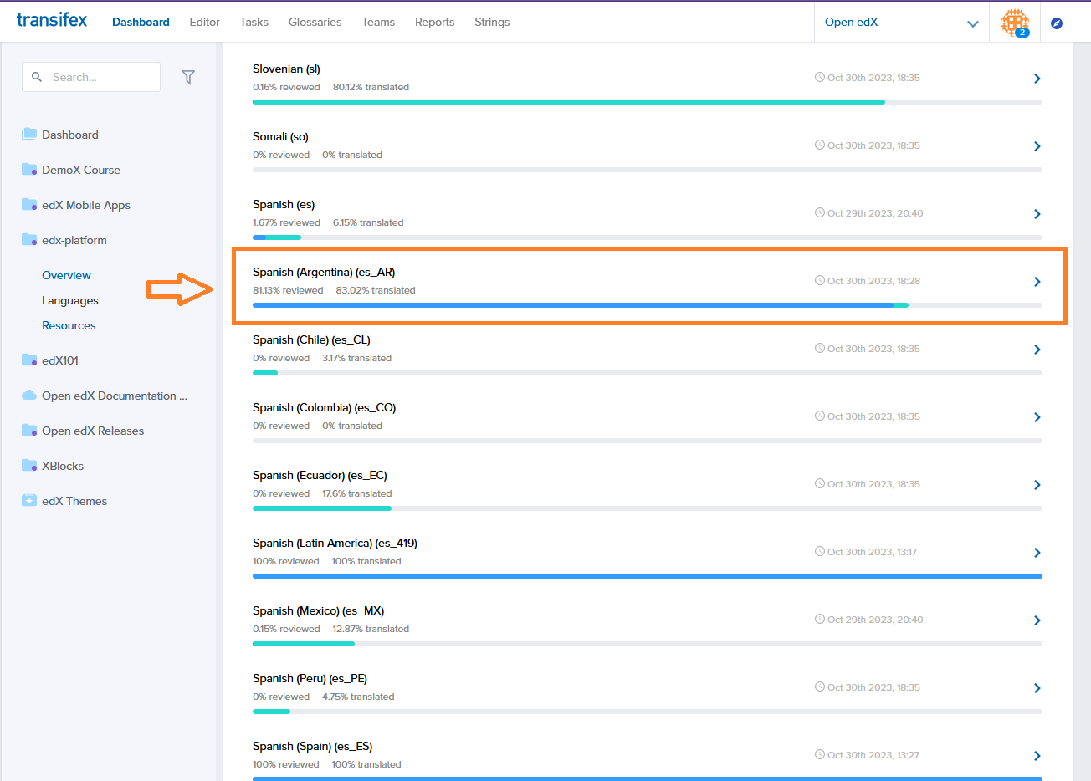Click the Transifex logo
The image size is (1091, 781).
click(52, 20)
